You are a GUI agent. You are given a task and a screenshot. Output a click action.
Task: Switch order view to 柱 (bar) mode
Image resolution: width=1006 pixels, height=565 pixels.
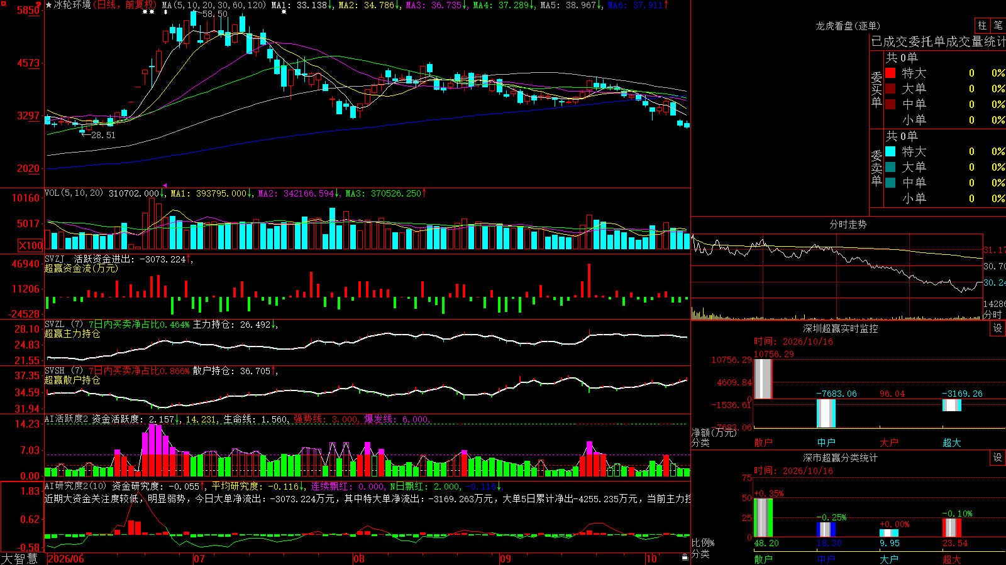[982, 25]
